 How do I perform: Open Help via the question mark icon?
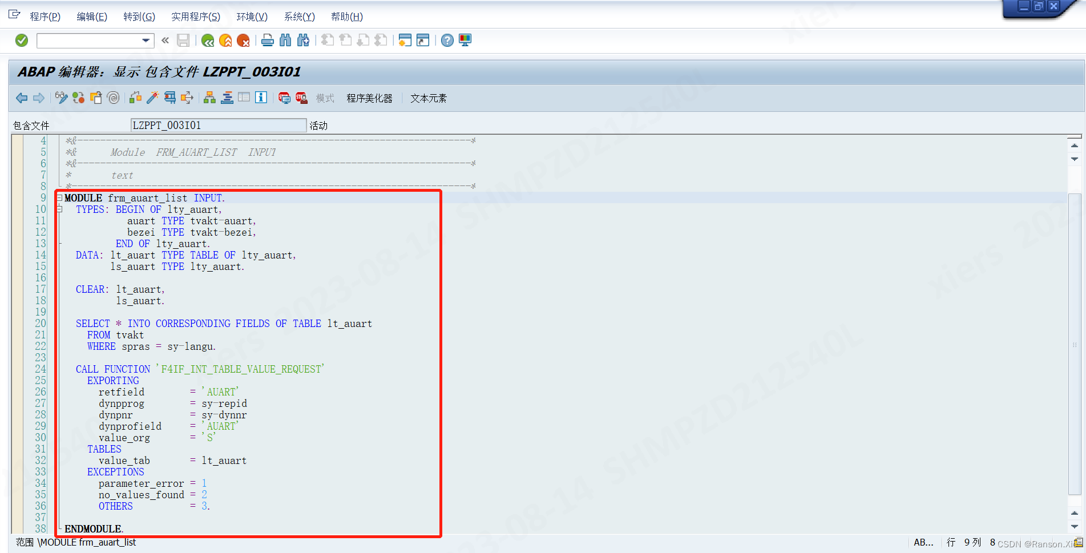447,41
